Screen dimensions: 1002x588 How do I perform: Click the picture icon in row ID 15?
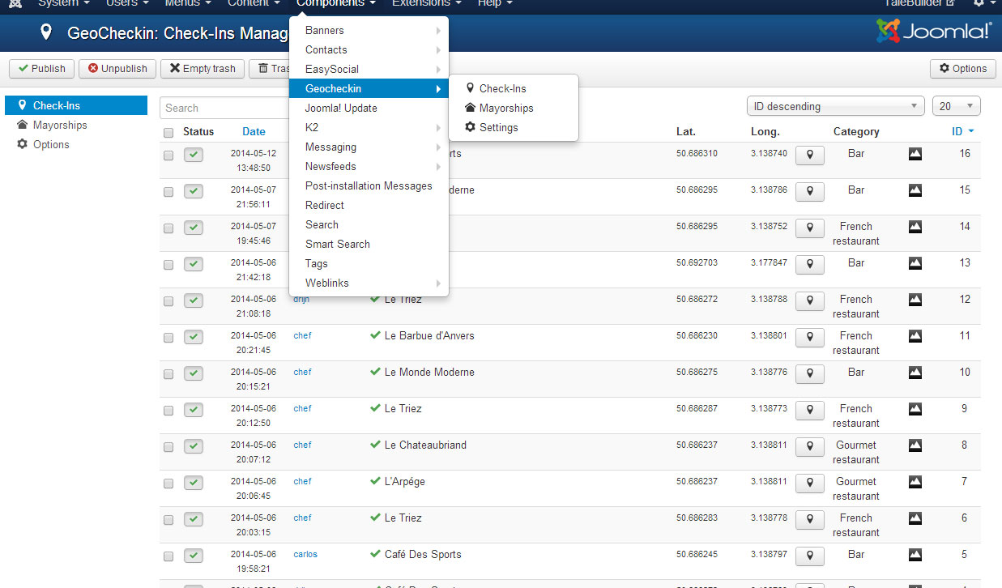915,190
